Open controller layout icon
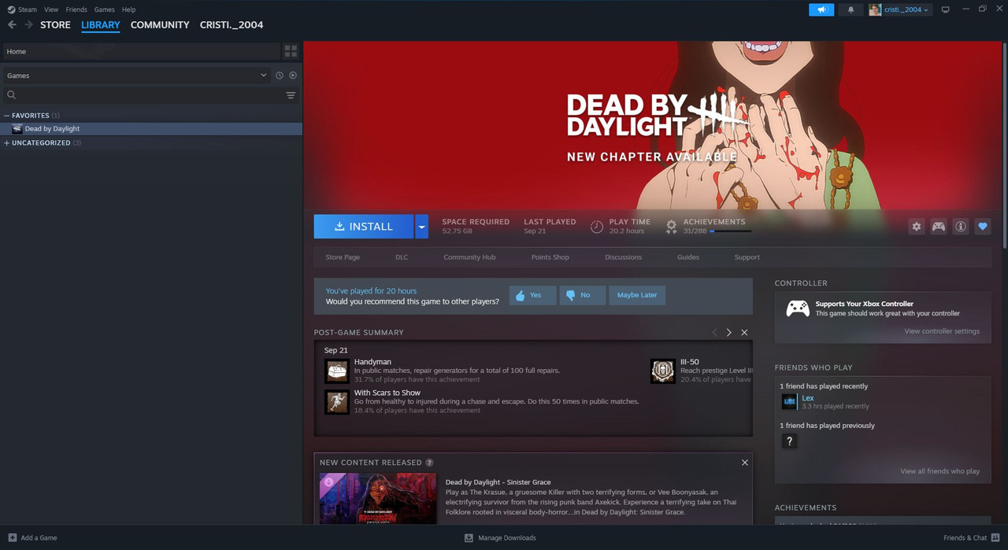The image size is (1008, 550). tap(939, 227)
